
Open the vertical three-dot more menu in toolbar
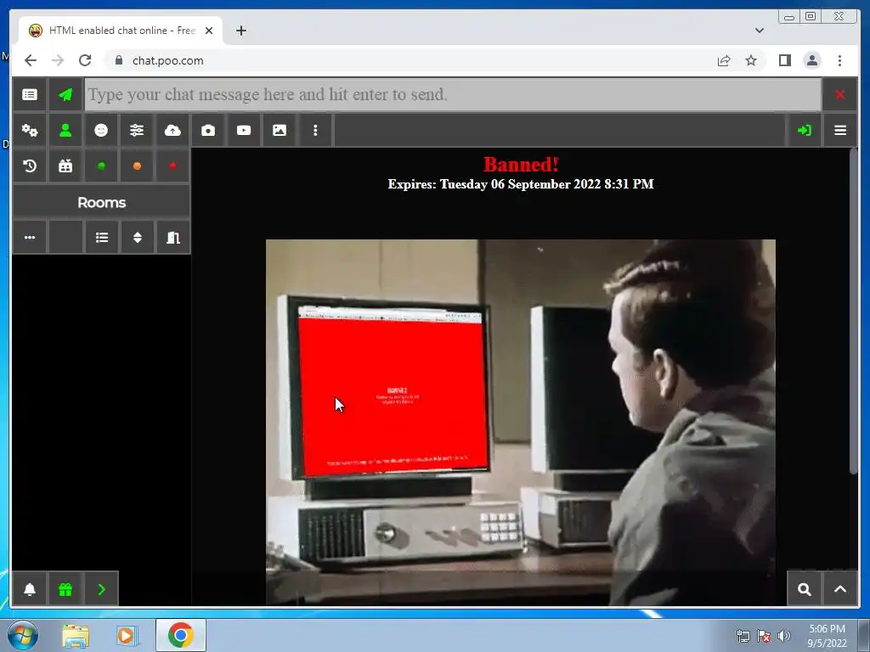pyautogui.click(x=315, y=130)
